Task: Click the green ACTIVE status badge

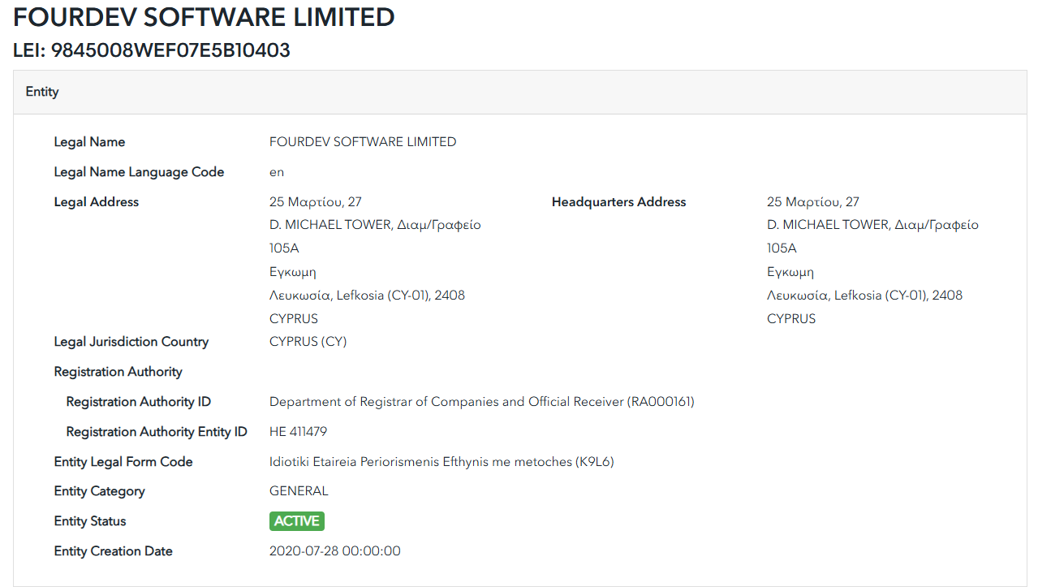Action: point(297,521)
